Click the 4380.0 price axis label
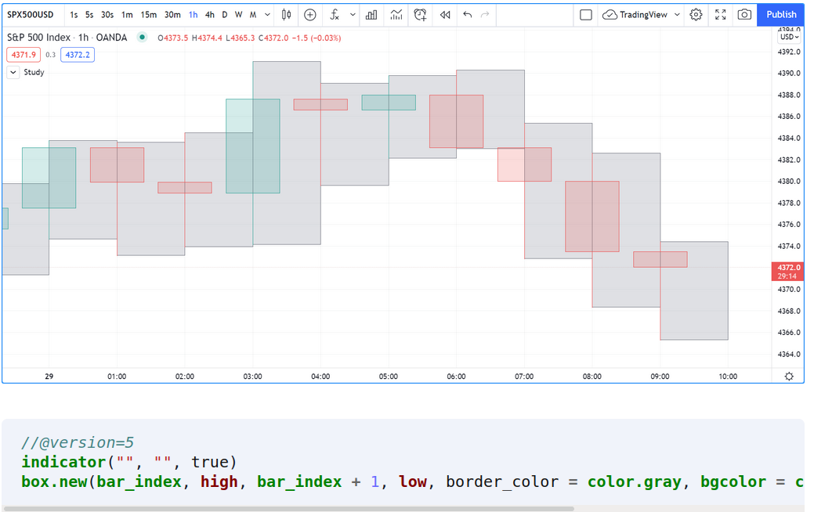The height and width of the screenshot is (512, 814). [x=789, y=182]
